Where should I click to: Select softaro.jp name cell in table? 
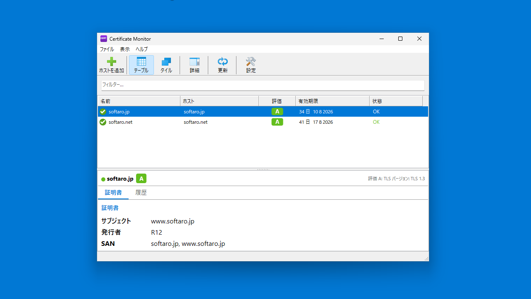(x=119, y=112)
